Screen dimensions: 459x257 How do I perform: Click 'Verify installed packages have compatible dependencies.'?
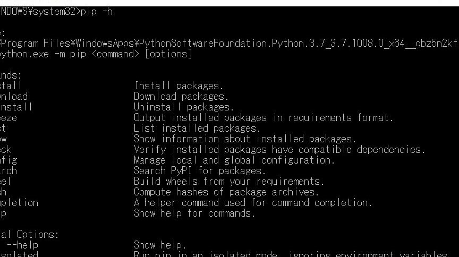click(x=279, y=150)
